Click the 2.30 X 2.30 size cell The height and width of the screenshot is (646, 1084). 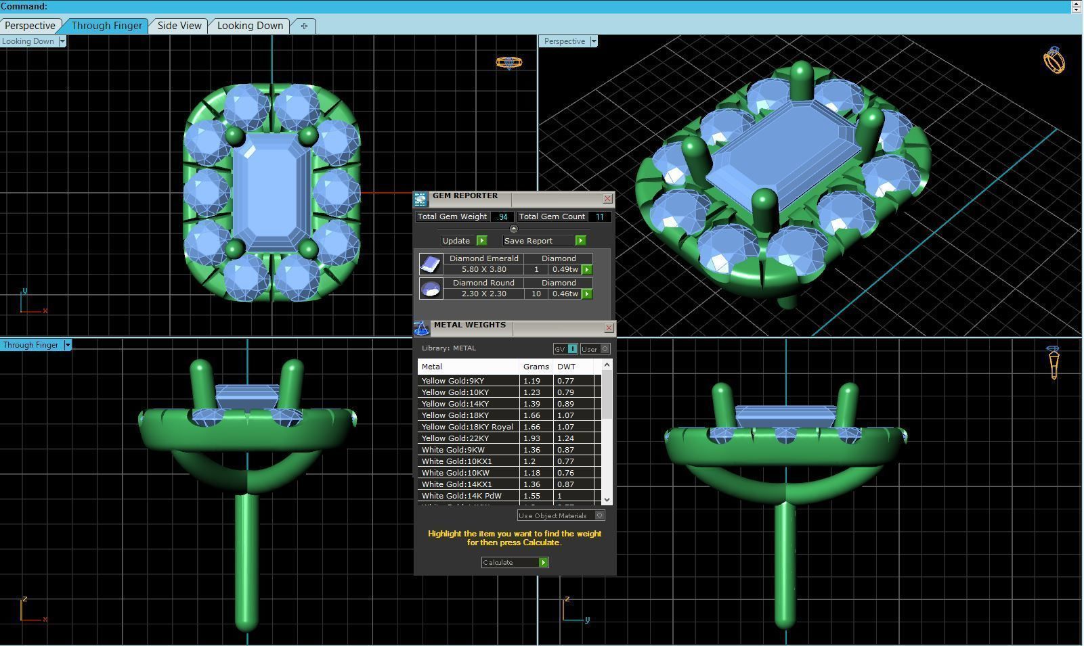[x=483, y=294]
